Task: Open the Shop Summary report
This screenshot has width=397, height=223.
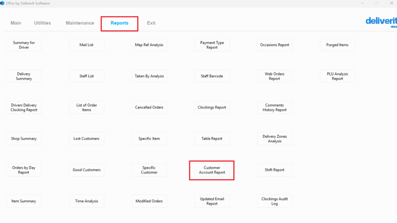Action: (x=24, y=138)
